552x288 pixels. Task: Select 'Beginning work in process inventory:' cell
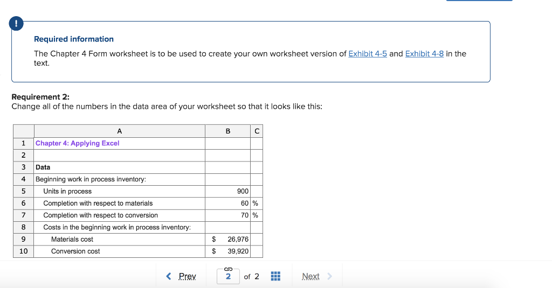[119, 179]
